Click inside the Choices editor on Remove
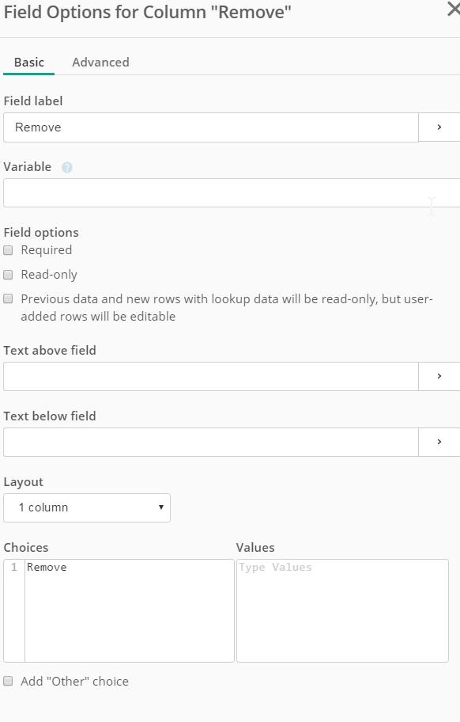Image resolution: width=460 pixels, height=722 pixels. point(47,568)
